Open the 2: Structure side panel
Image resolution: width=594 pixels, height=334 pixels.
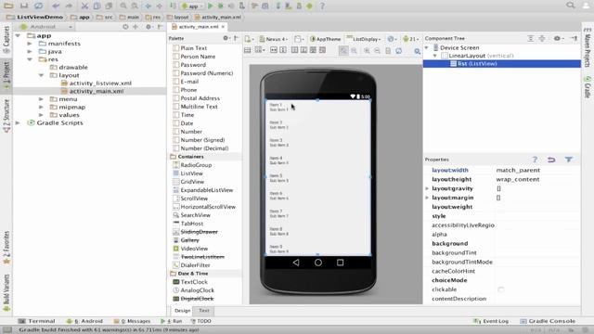click(x=6, y=115)
